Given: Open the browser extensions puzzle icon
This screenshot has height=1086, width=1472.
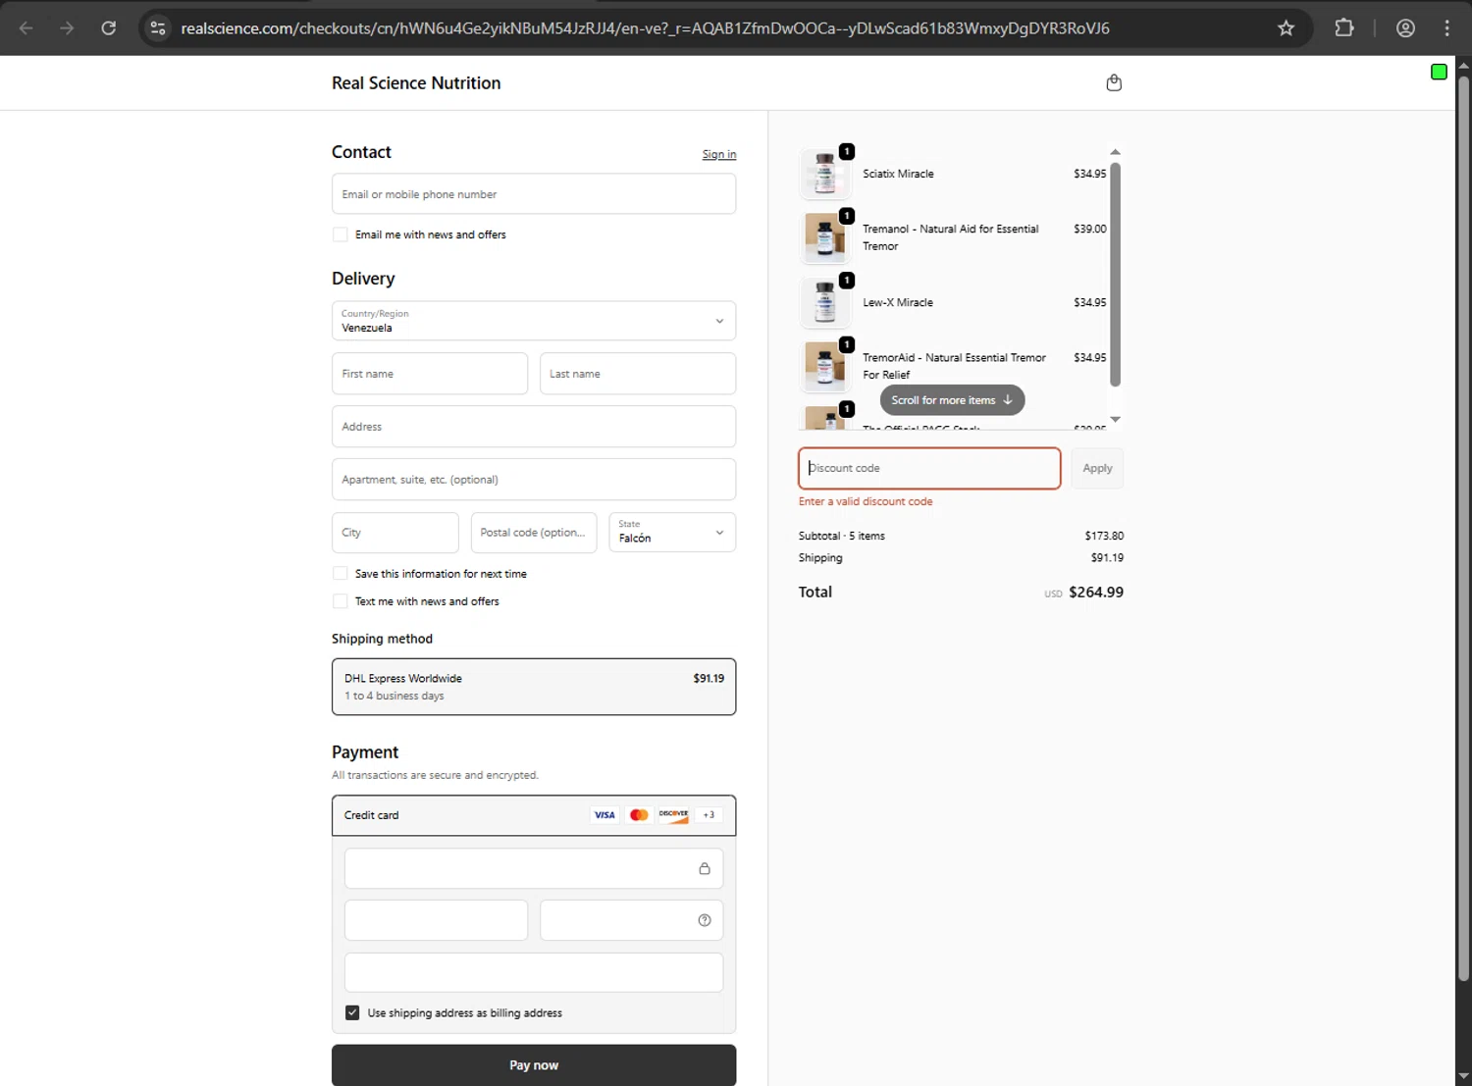Looking at the screenshot, I should coord(1344,28).
